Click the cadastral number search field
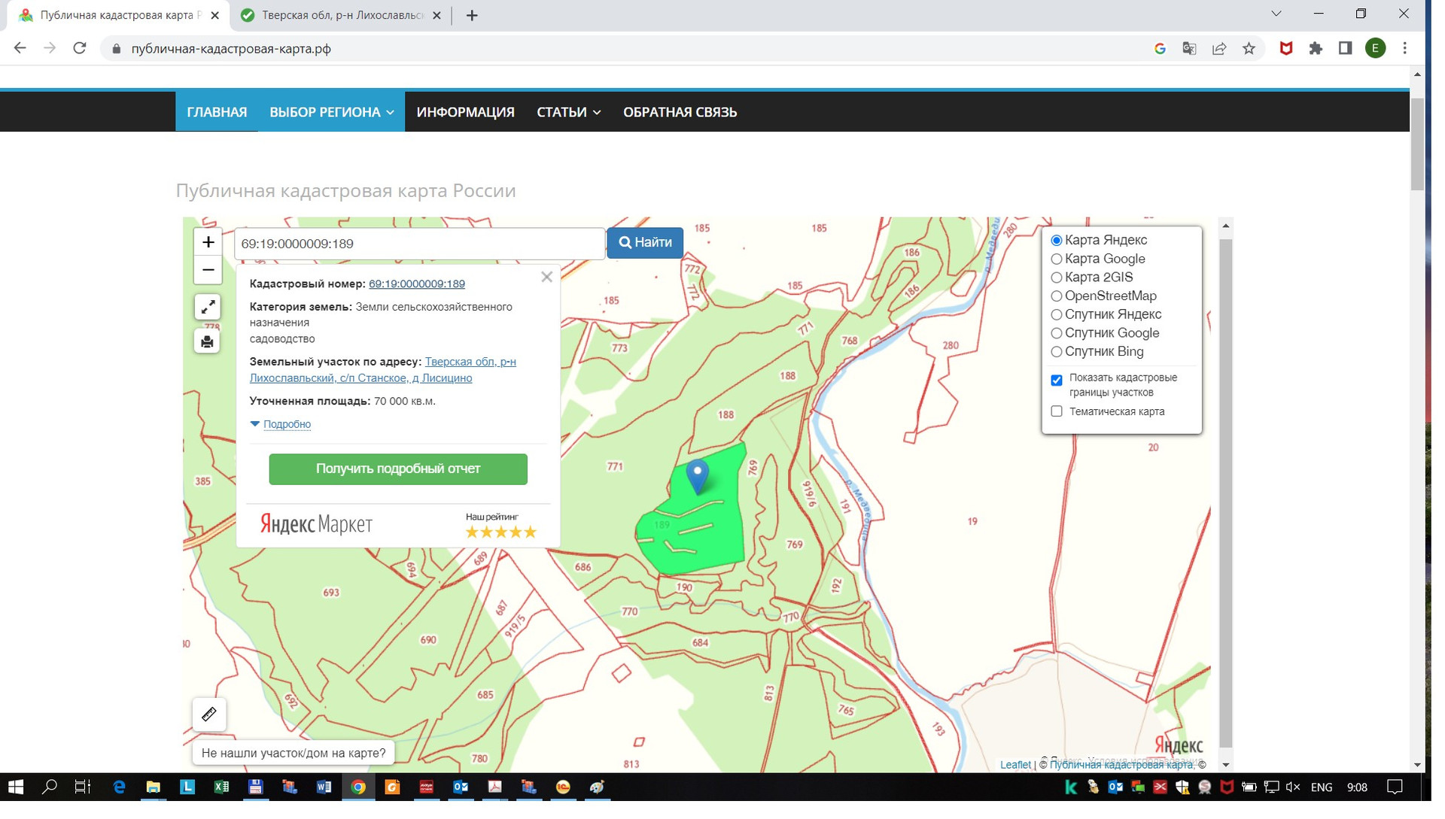Screen dimensions: 1445x819 click(419, 244)
